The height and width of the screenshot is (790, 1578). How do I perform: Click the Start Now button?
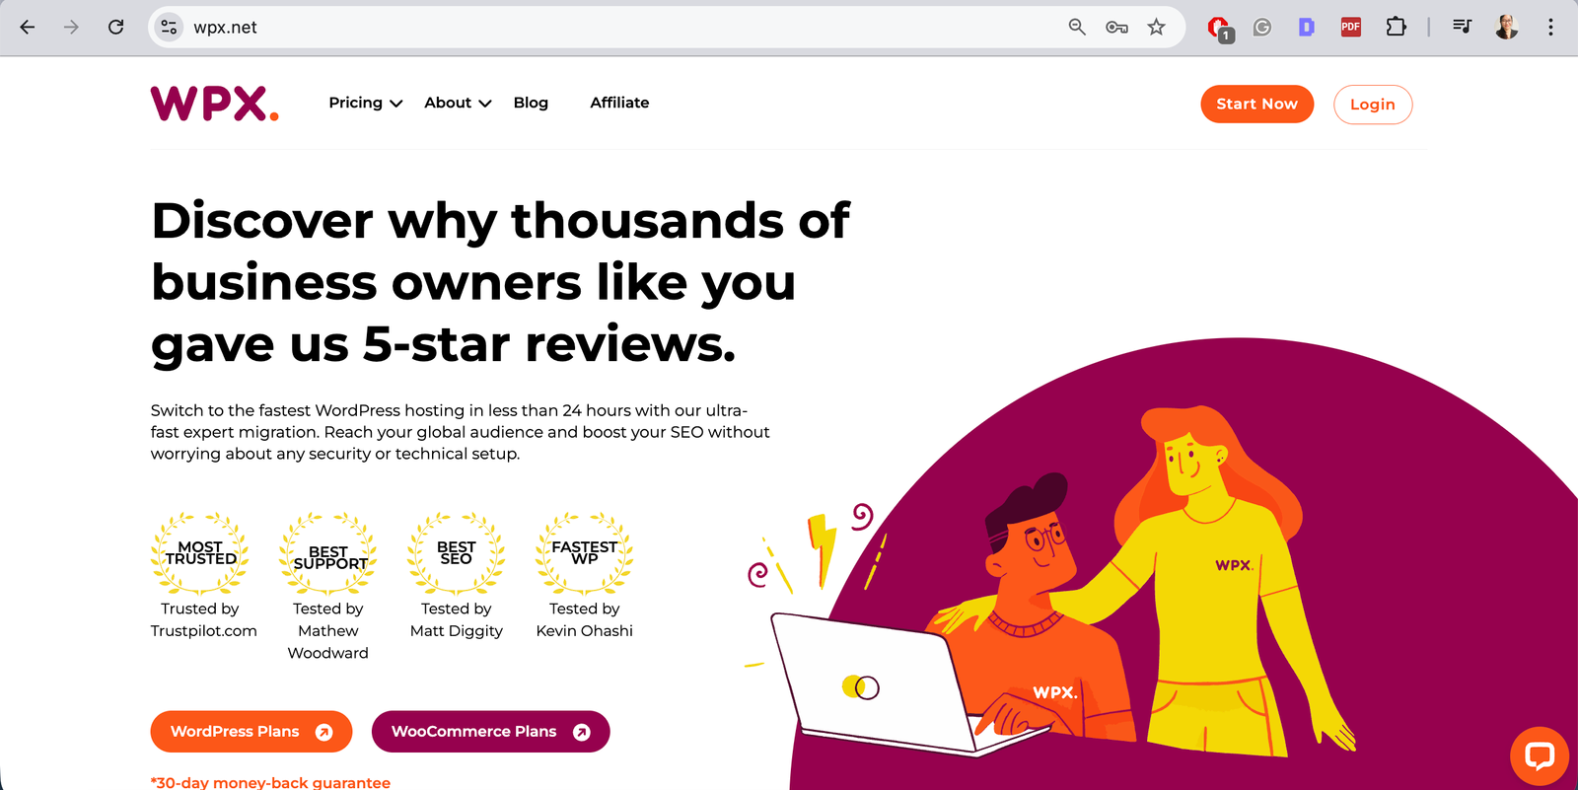(x=1256, y=104)
